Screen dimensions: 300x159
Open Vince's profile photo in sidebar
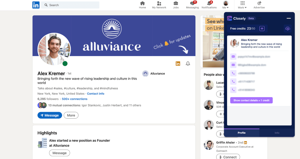209,105
